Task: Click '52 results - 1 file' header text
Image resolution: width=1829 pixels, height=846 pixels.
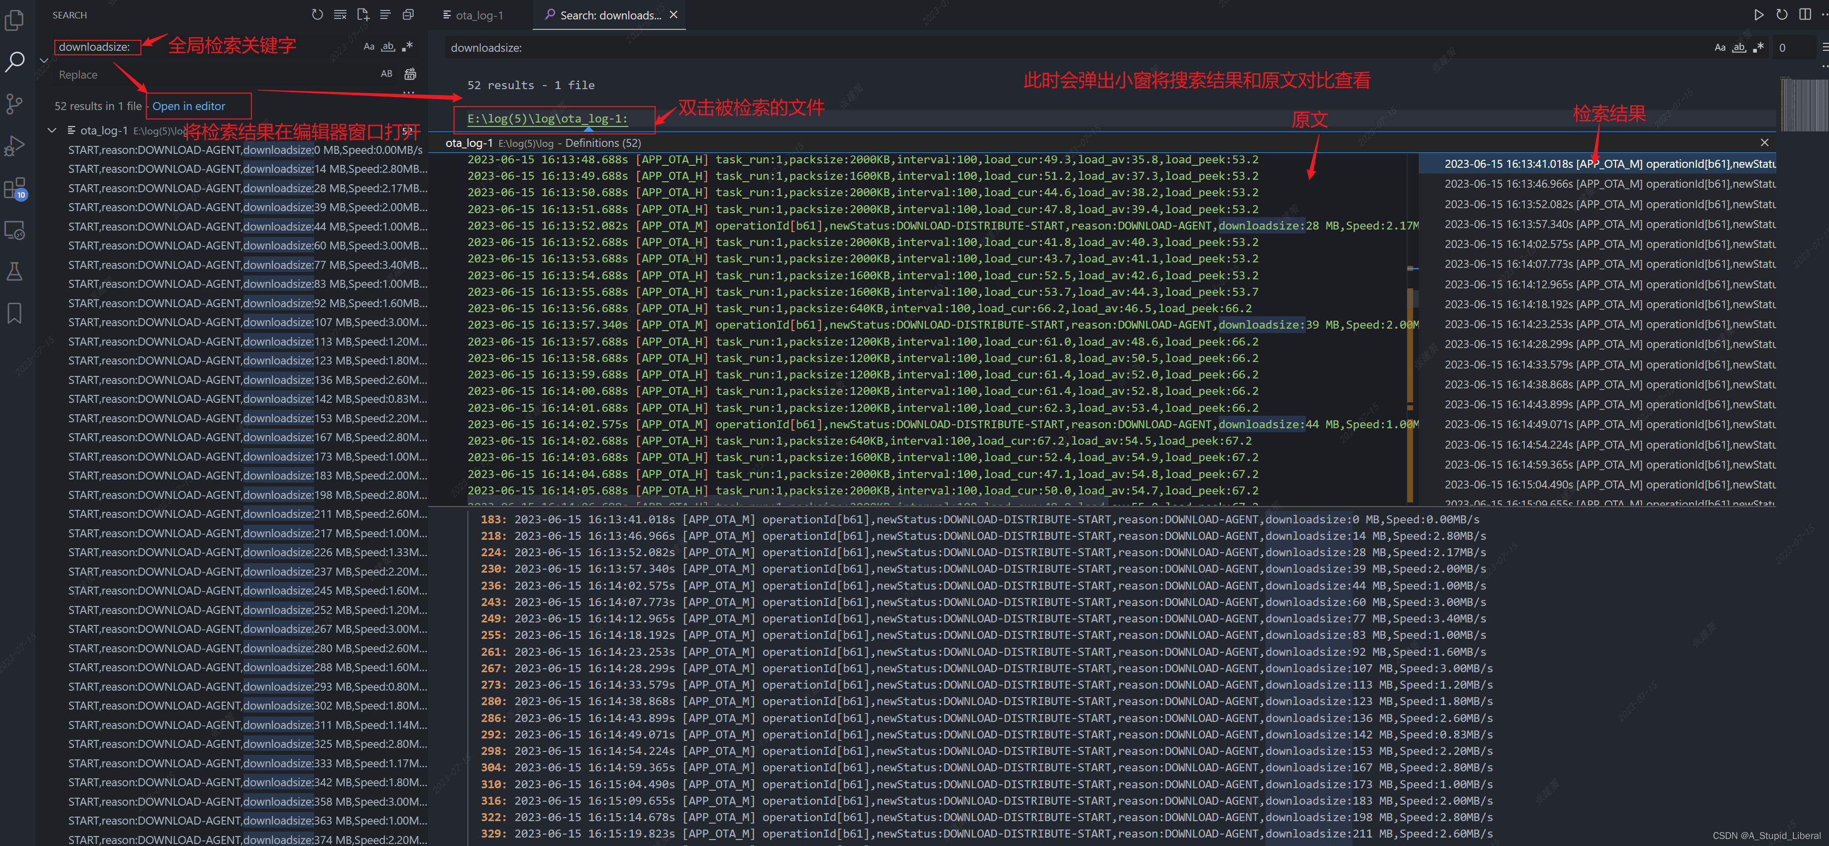Action: coord(531,85)
